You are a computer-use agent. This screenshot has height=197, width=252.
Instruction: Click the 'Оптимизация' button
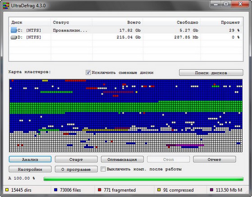tap(122, 159)
